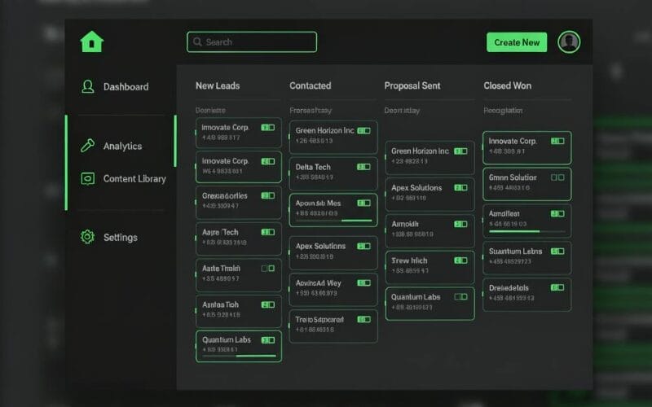652x407 pixels.
Task: Click the Apom sib Mes progress bar
Action: 334,221
